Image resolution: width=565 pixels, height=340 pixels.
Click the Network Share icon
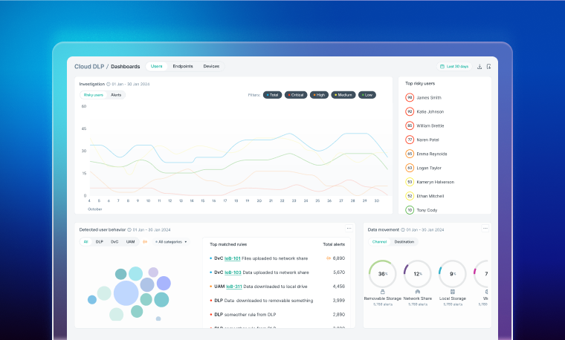click(417, 292)
